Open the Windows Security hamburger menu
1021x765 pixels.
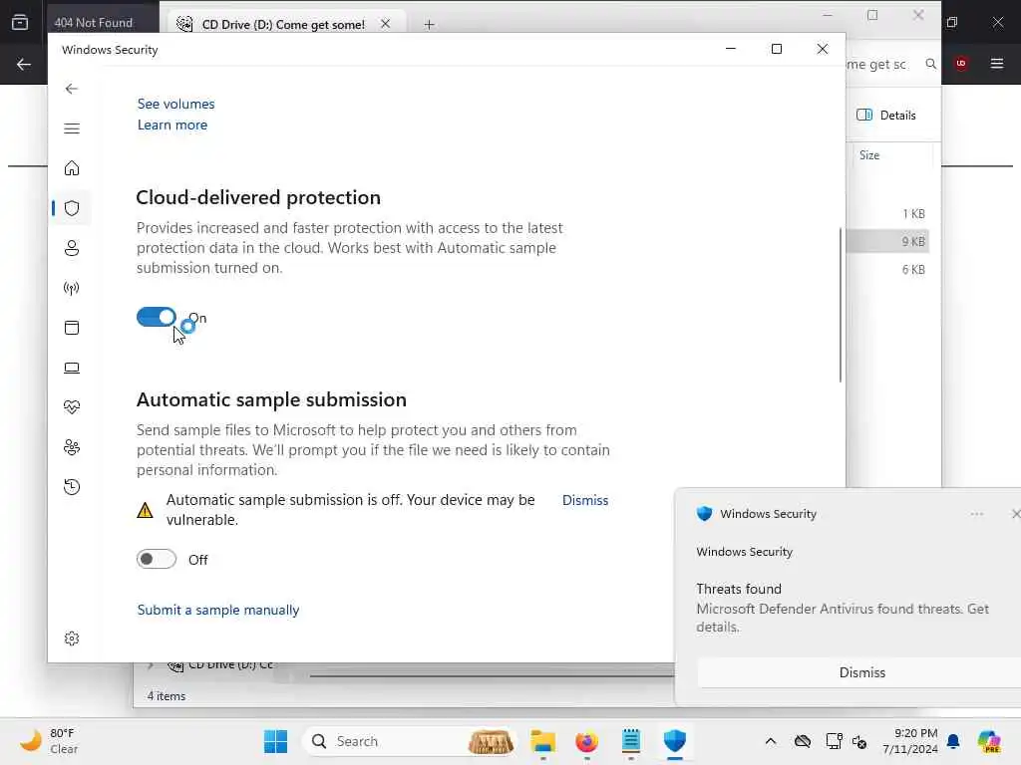click(72, 128)
